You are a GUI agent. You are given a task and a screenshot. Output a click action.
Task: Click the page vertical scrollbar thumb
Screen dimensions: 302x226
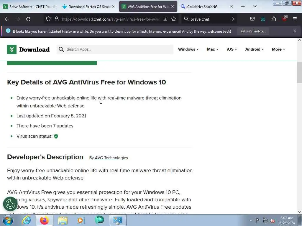(x=299, y=73)
